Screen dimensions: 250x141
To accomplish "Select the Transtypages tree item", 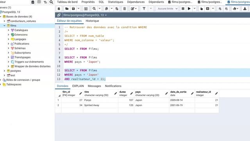I will pos(23,57).
